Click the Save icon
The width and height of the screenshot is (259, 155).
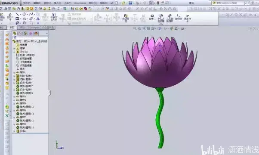[x=130, y=3]
